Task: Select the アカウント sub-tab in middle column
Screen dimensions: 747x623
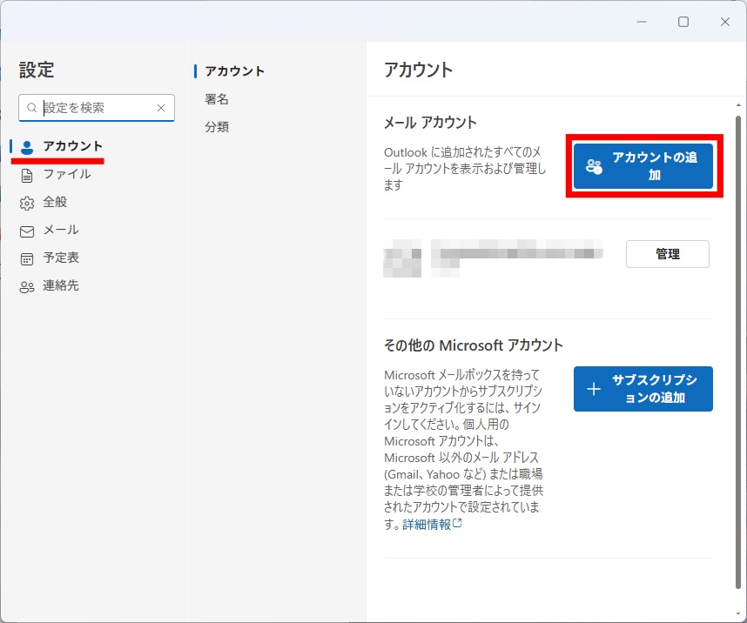Action: [234, 71]
